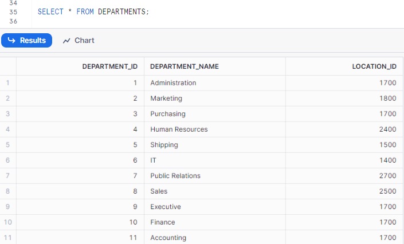404x244 pixels.
Task: Select the Human Resources cell
Action: tap(179, 129)
